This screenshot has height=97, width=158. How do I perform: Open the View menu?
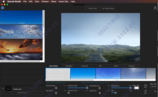(x=37, y=2)
